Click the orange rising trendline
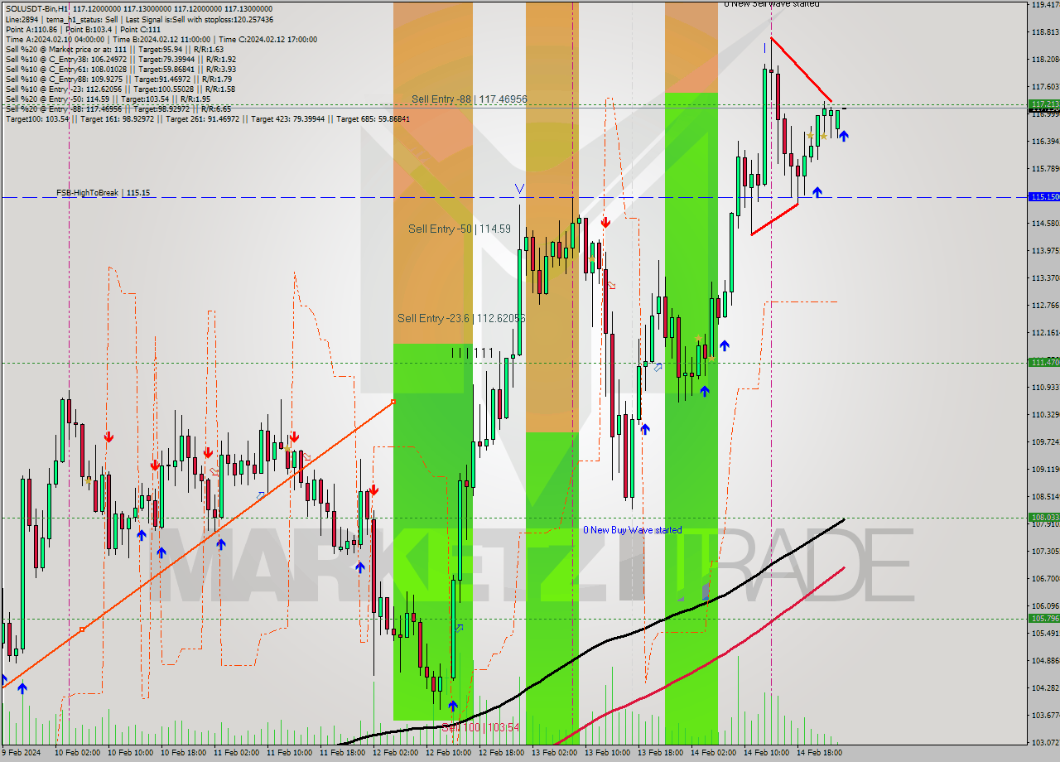Image resolution: width=1060 pixels, height=762 pixels. [197, 543]
